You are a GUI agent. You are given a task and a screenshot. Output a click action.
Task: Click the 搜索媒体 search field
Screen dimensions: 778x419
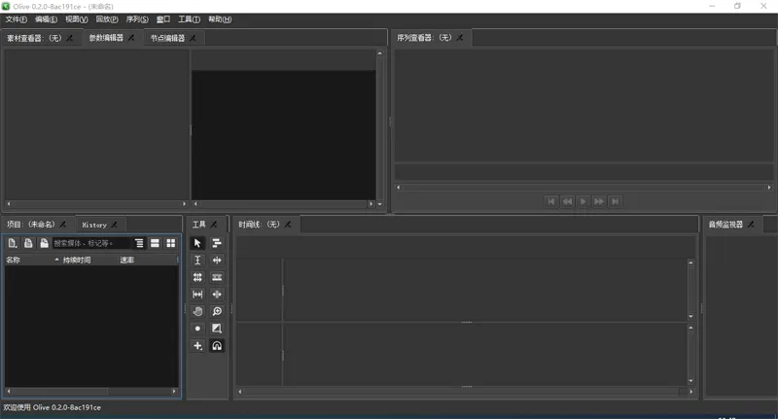click(89, 243)
